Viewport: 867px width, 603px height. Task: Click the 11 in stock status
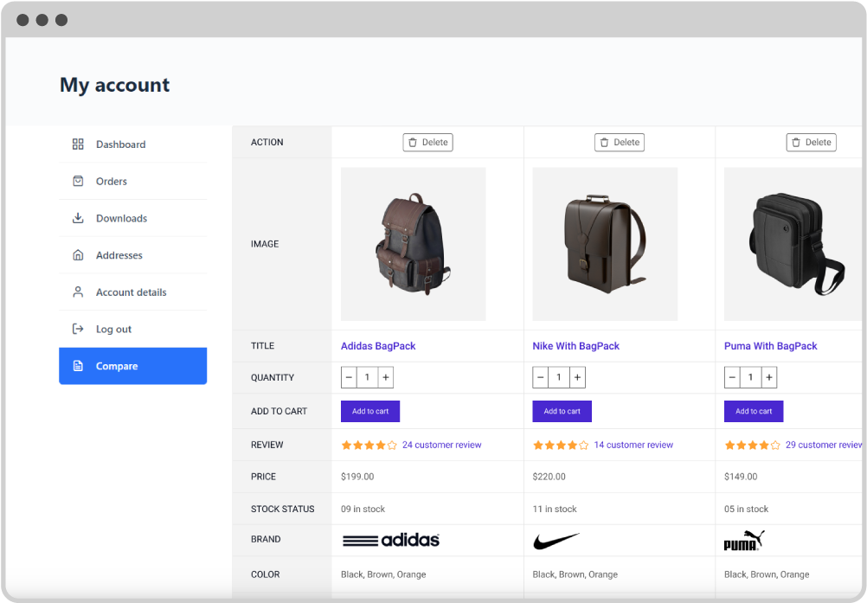click(x=555, y=509)
